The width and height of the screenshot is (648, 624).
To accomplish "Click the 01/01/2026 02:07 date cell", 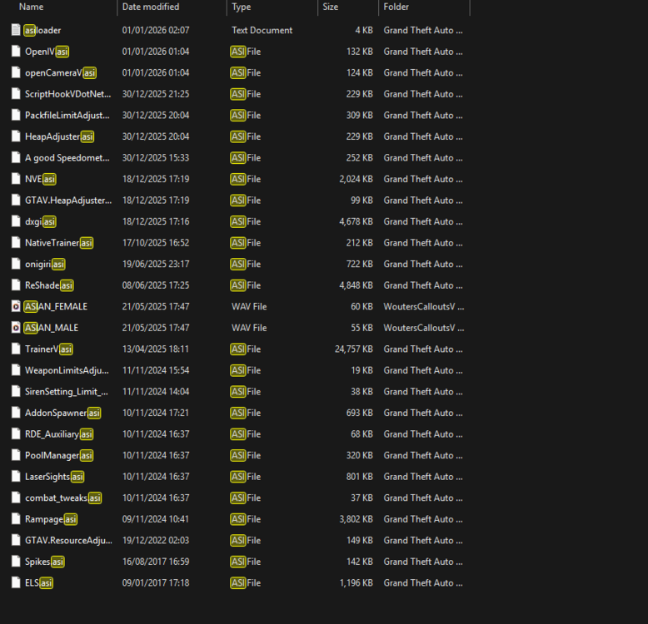I will [156, 30].
